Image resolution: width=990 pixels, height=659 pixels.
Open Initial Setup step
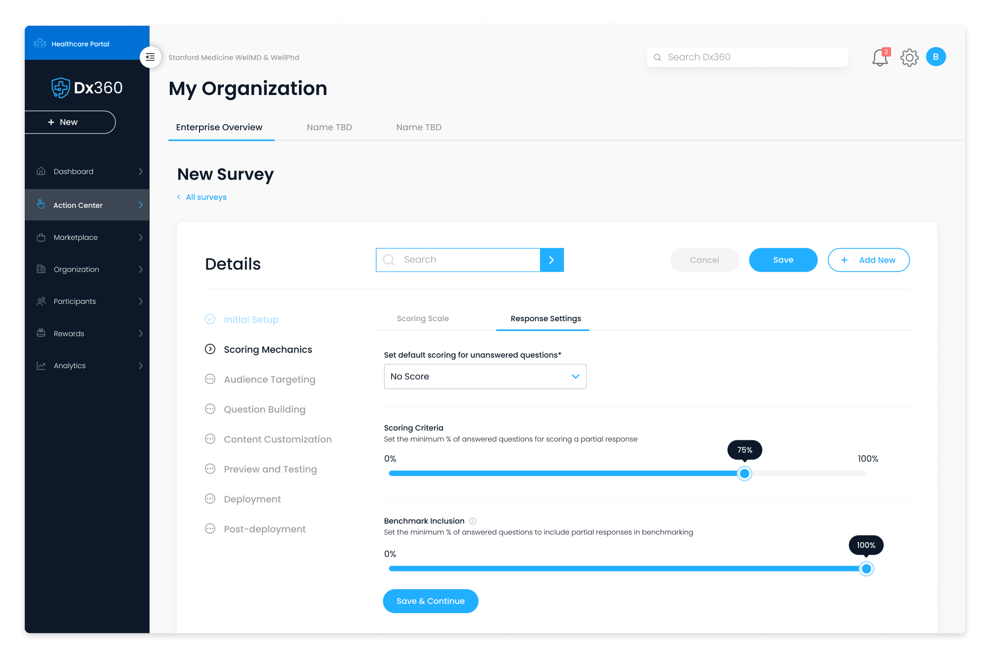tap(251, 320)
